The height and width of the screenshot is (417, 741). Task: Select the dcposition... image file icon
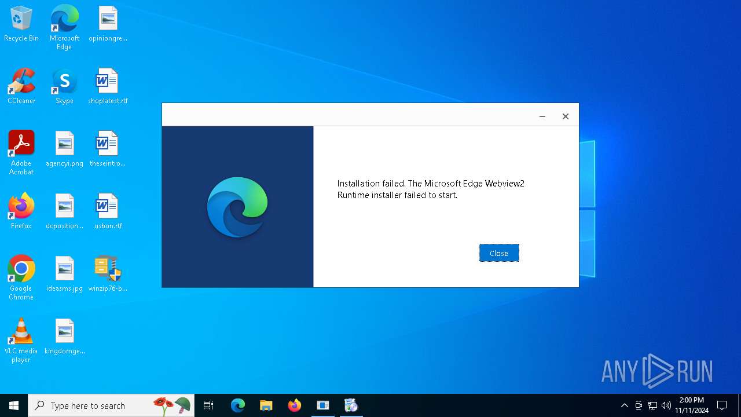(x=64, y=212)
